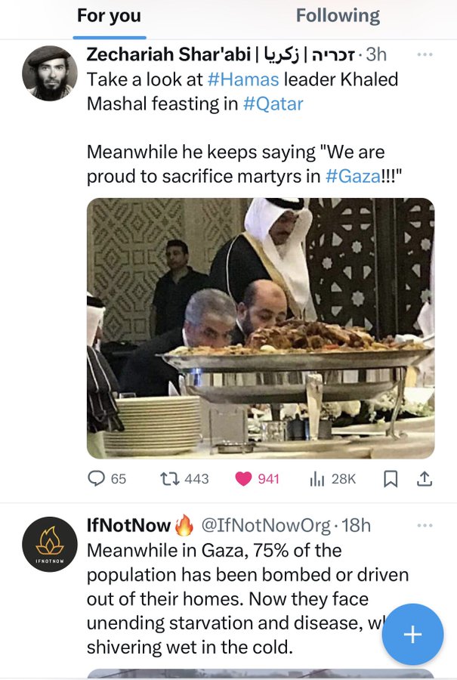
Task: Open the IfNotNow profile avatar
Action: click(x=50, y=544)
